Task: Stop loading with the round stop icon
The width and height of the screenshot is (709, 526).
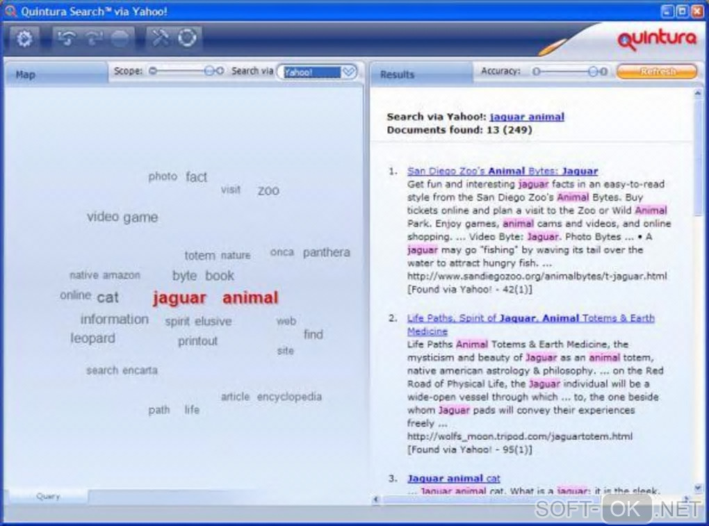Action: tap(120, 38)
